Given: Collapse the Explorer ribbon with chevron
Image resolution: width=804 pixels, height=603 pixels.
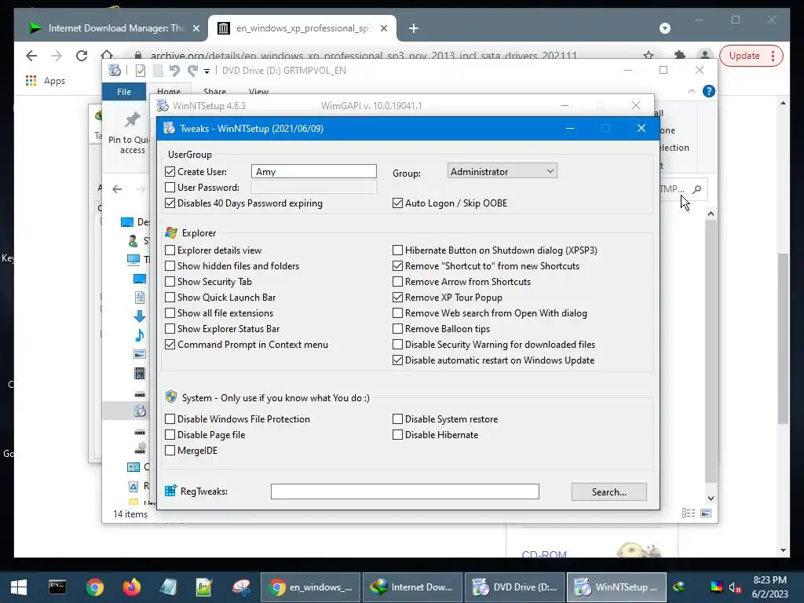Looking at the screenshot, I should coord(692,91).
